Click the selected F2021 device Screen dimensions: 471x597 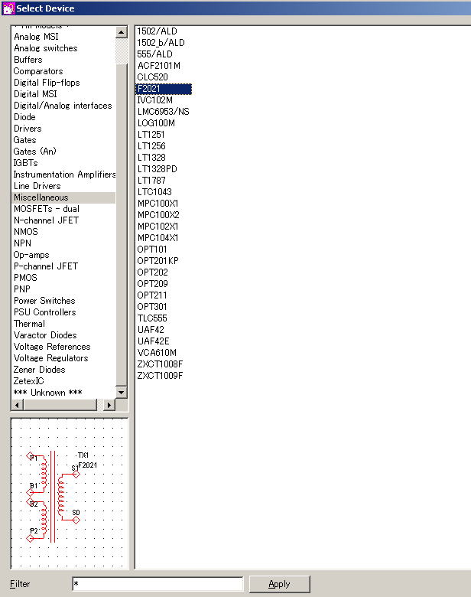coord(164,89)
